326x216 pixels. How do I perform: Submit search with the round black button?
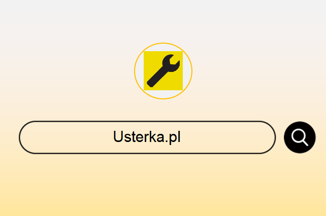coord(300,137)
